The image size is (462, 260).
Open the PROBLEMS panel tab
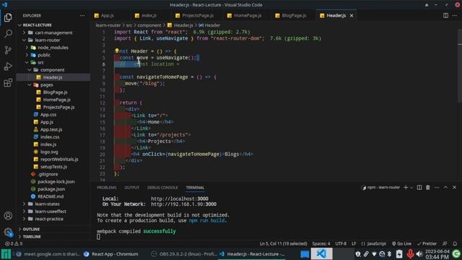(107, 188)
